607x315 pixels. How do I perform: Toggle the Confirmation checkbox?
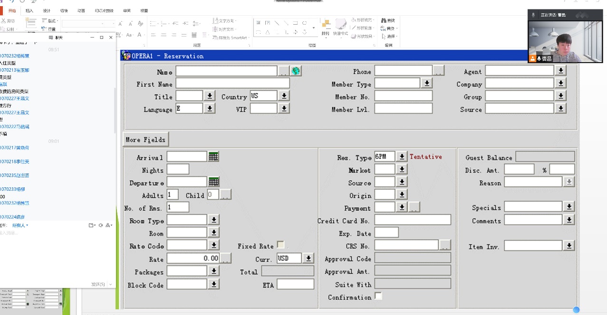(x=378, y=296)
